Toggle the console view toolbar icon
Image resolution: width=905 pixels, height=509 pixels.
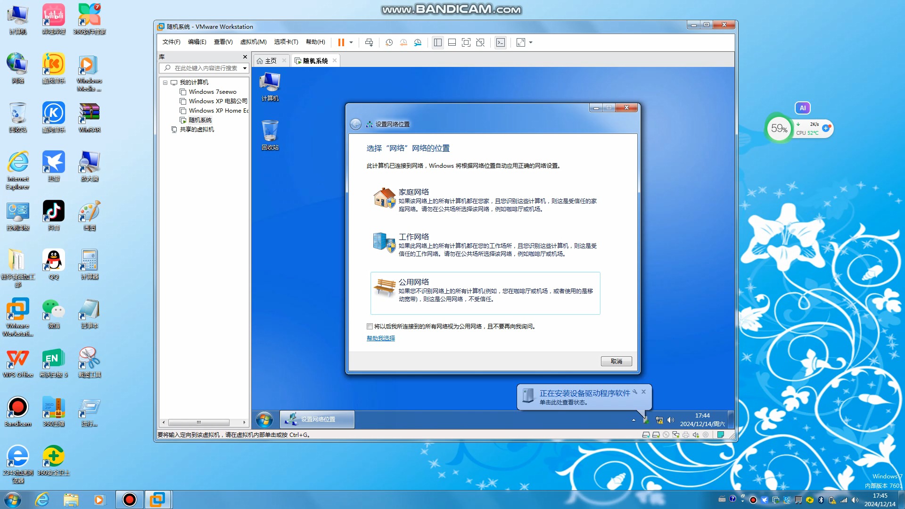click(501, 42)
